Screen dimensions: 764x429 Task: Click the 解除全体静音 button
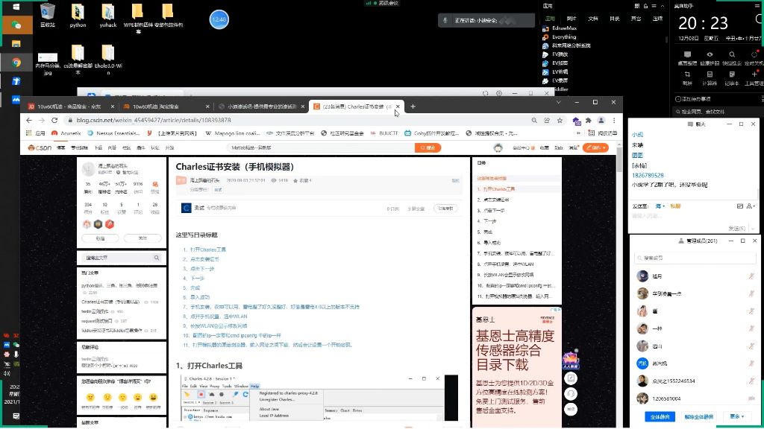point(698,416)
